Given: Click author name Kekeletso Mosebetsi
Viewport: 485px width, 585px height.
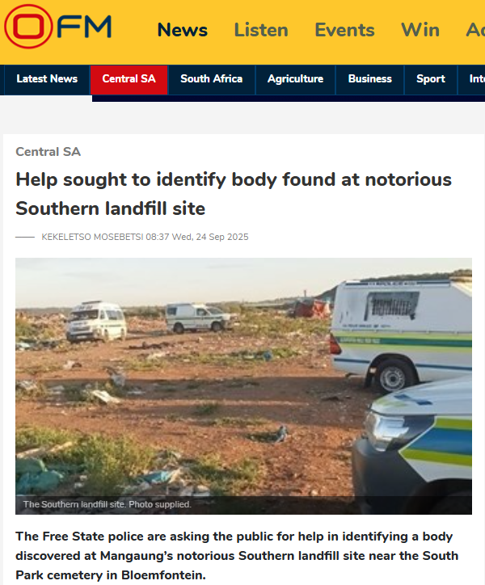Looking at the screenshot, I should [x=92, y=237].
